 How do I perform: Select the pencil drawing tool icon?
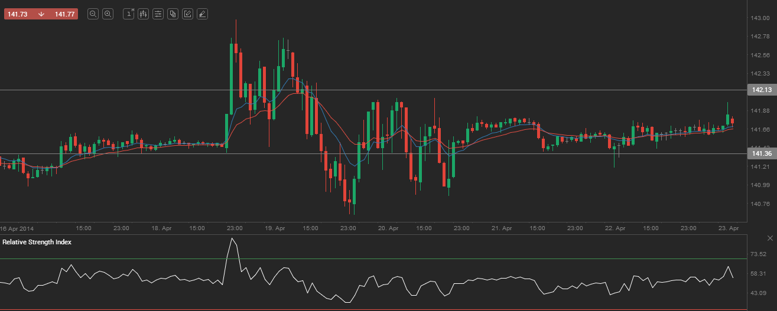tap(202, 14)
